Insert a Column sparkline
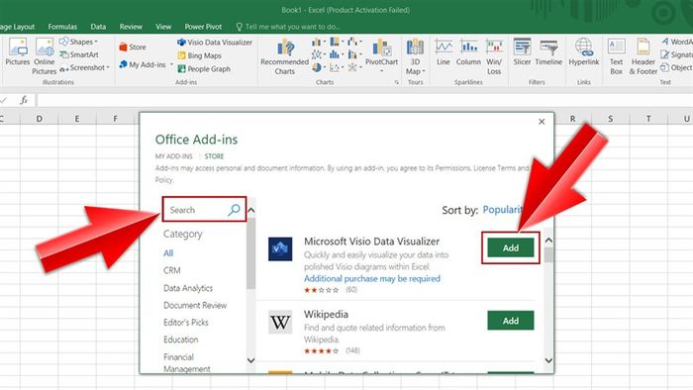This screenshot has width=693, height=390. 468,52
